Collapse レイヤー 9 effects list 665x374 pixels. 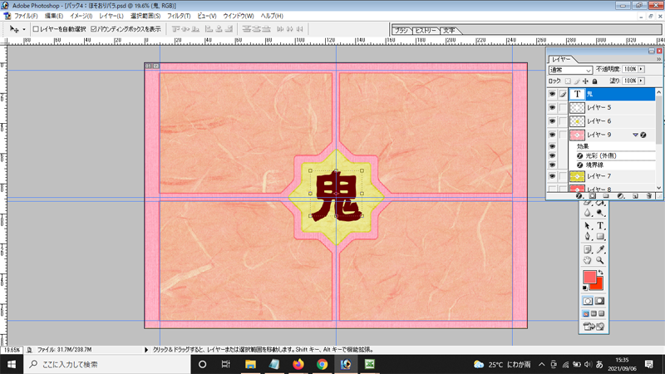click(635, 135)
